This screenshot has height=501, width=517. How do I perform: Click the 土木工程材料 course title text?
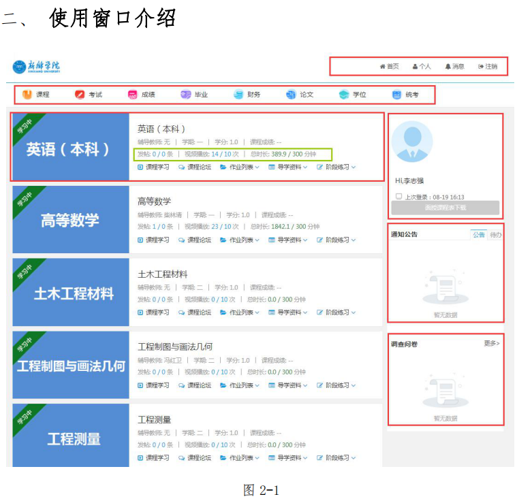point(163,274)
